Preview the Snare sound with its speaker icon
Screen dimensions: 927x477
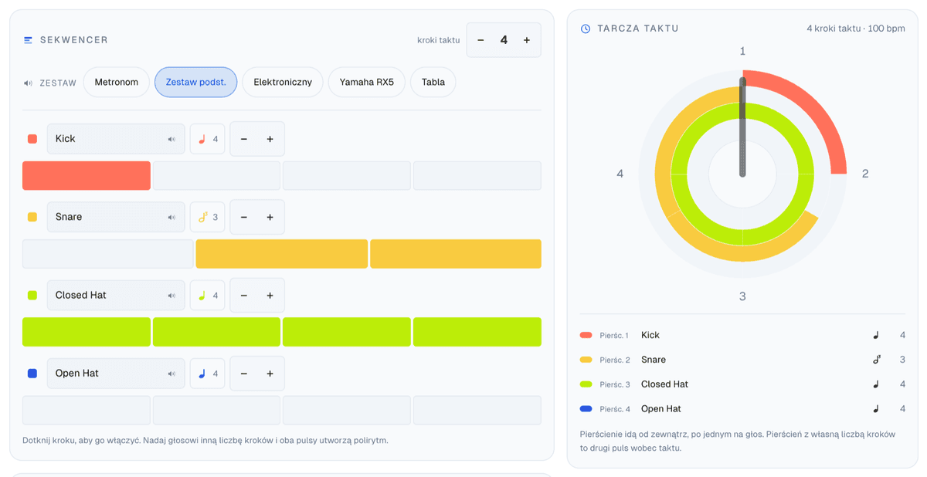[171, 218]
